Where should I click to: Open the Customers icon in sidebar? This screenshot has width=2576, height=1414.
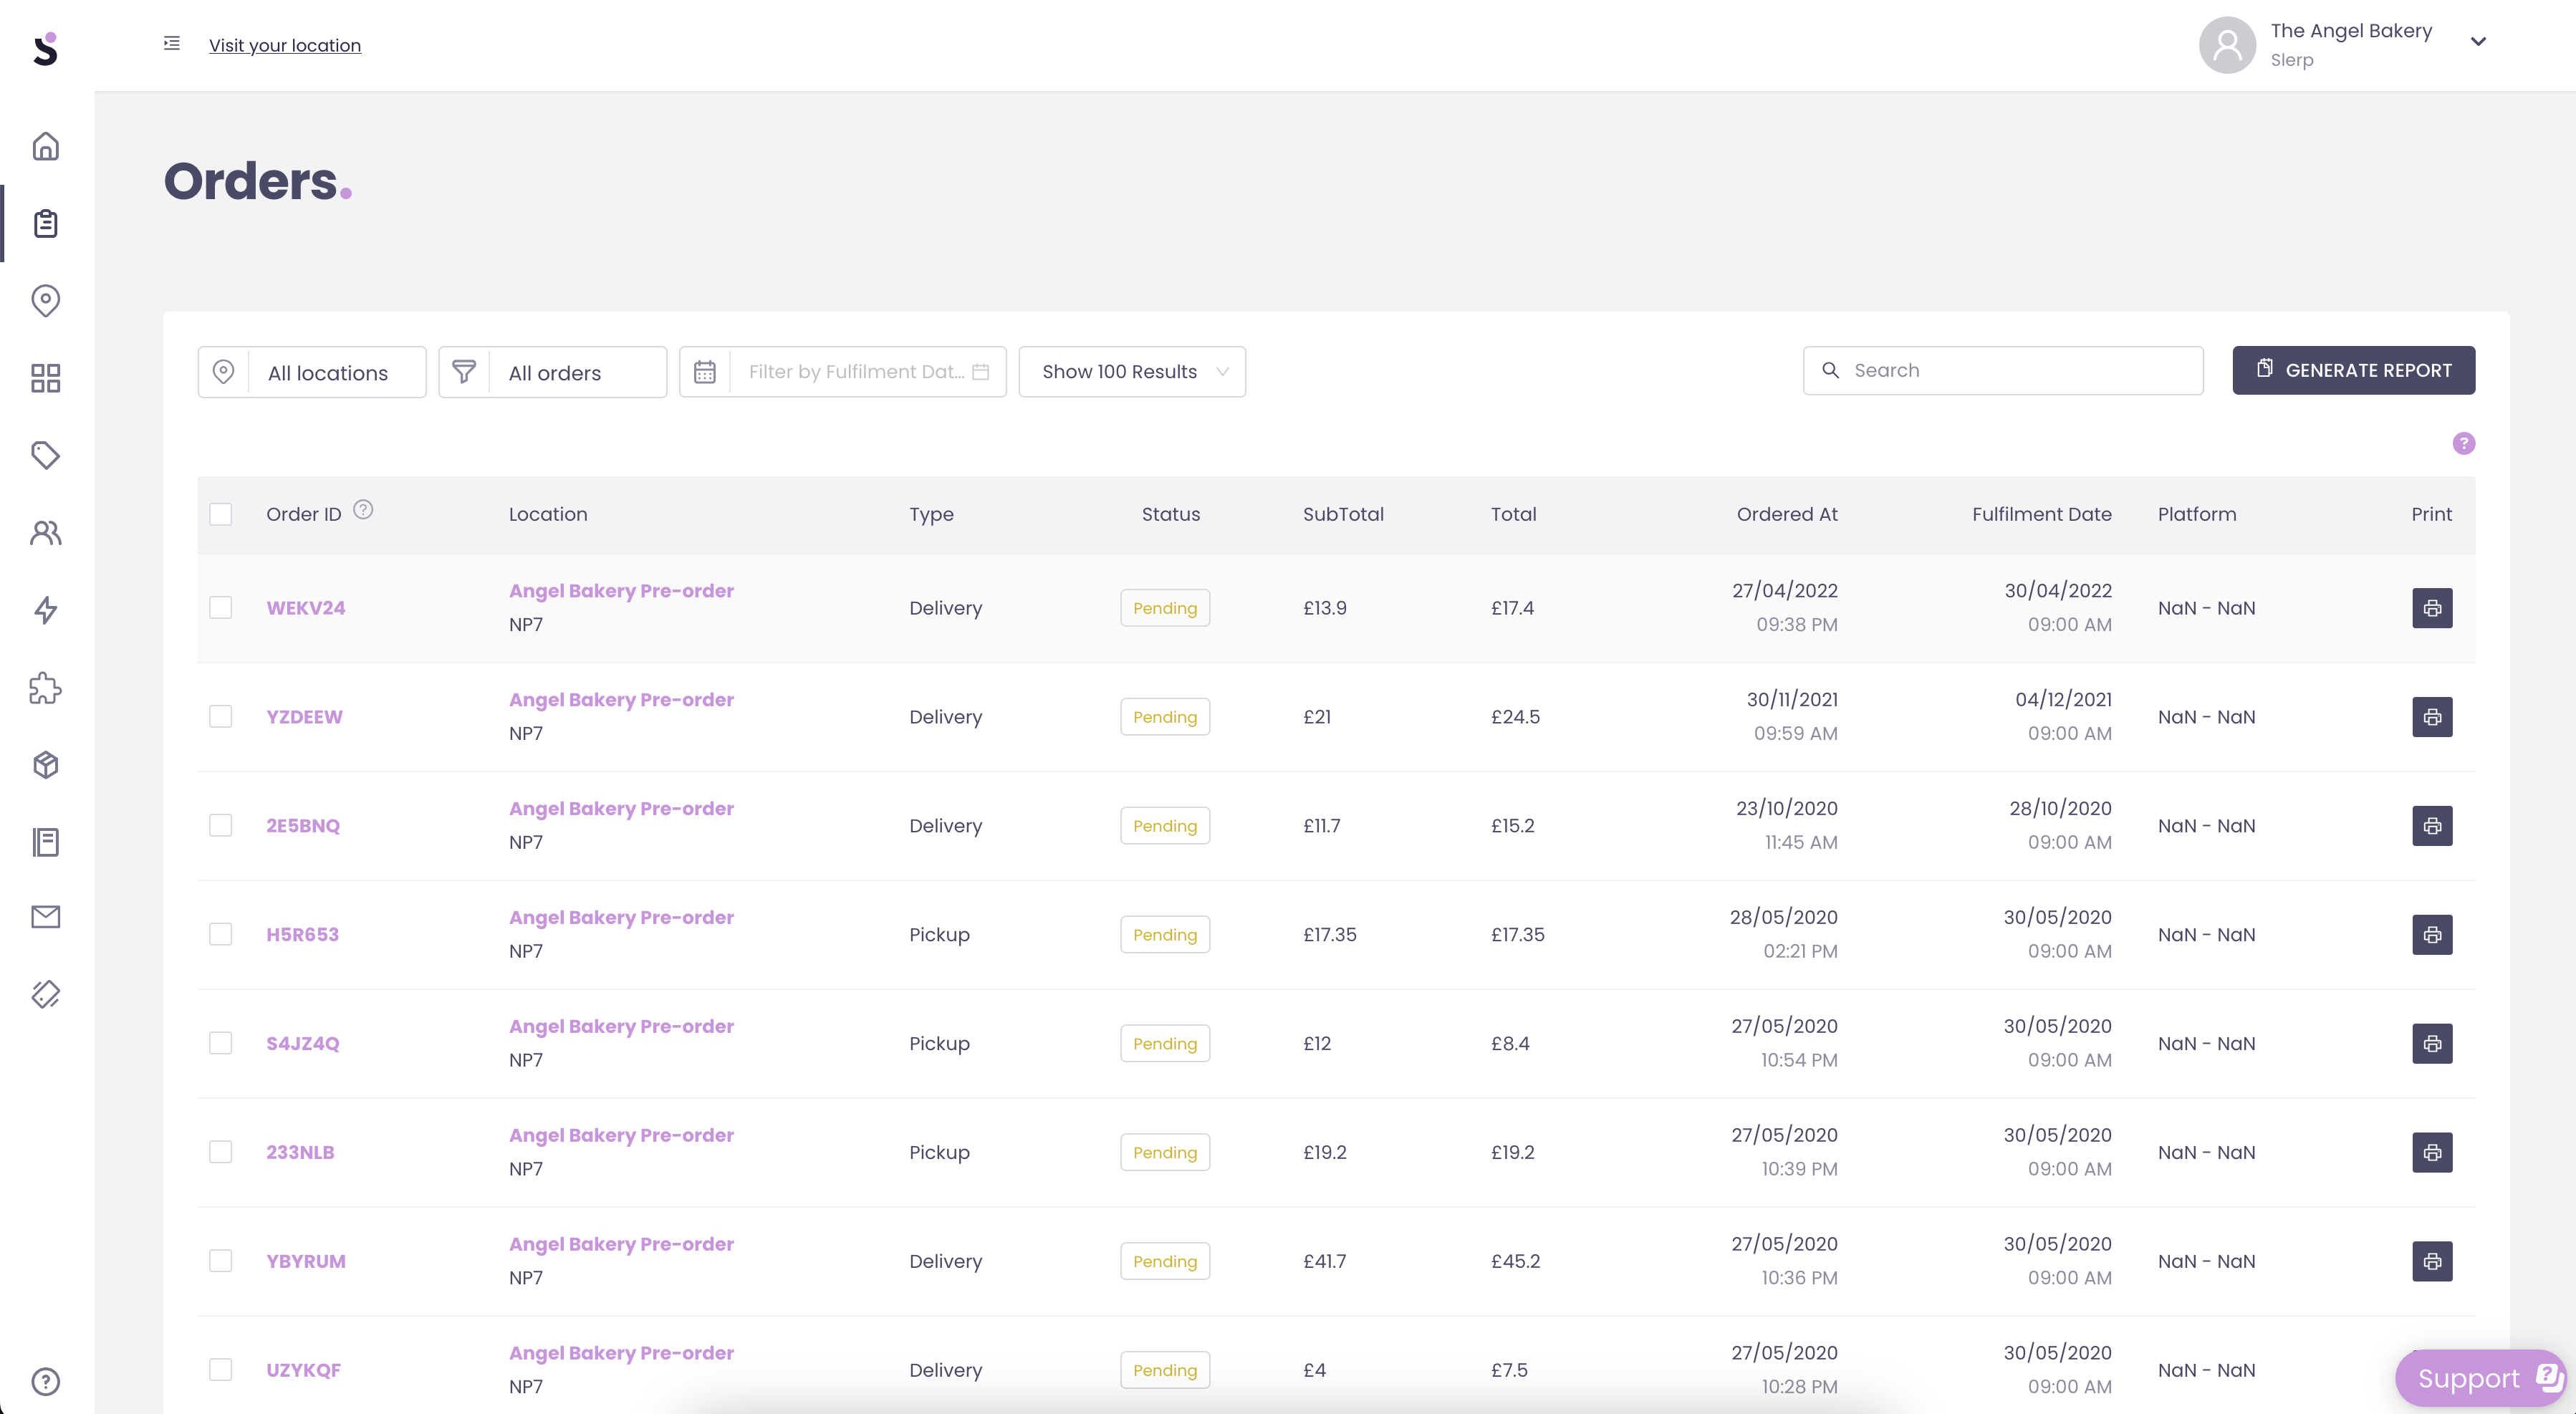coord(45,533)
